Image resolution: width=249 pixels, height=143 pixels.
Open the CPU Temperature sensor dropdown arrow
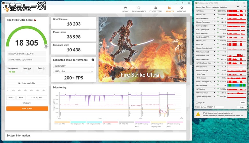[215, 93]
